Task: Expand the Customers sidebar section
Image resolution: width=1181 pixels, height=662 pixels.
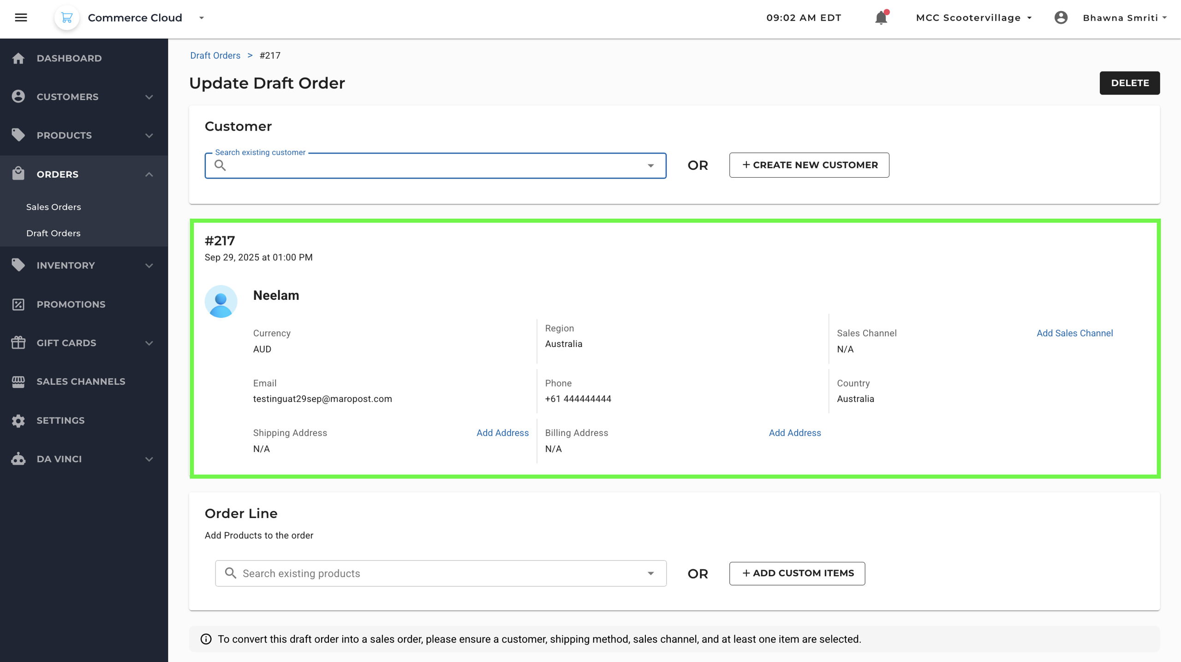Action: [x=149, y=97]
